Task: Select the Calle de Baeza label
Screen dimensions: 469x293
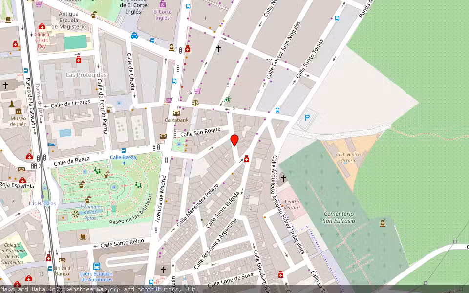Action: (x=72, y=162)
